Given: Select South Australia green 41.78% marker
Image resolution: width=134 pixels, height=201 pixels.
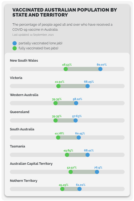Looking at the screenshot, I should pos(58,137).
